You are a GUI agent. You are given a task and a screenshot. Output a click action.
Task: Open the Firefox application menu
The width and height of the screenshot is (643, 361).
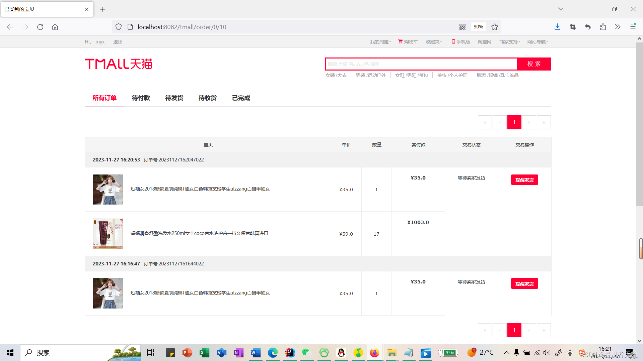pyautogui.click(x=633, y=26)
